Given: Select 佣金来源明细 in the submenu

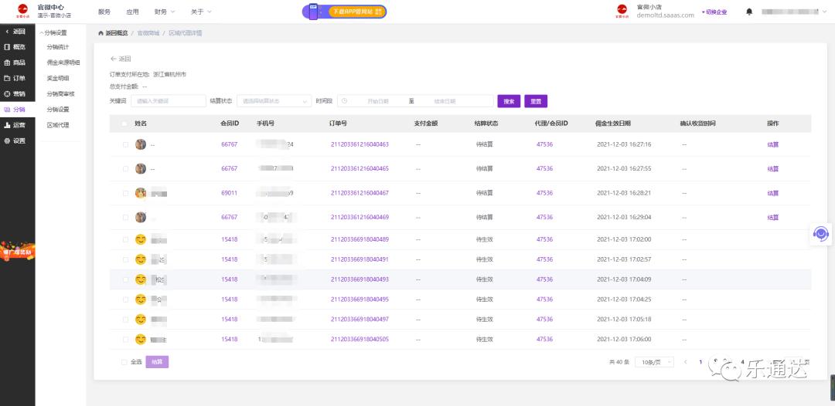Looking at the screenshot, I should tap(63, 63).
